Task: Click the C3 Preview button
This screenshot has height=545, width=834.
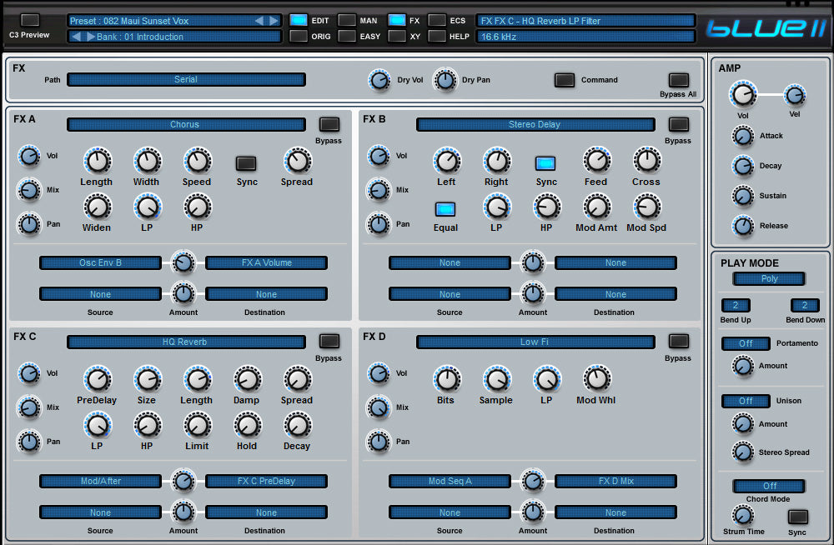Action: (x=29, y=20)
